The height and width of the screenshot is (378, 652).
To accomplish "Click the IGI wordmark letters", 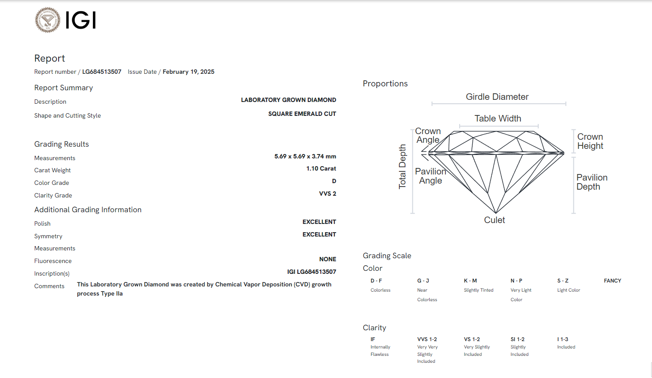I will coord(81,20).
